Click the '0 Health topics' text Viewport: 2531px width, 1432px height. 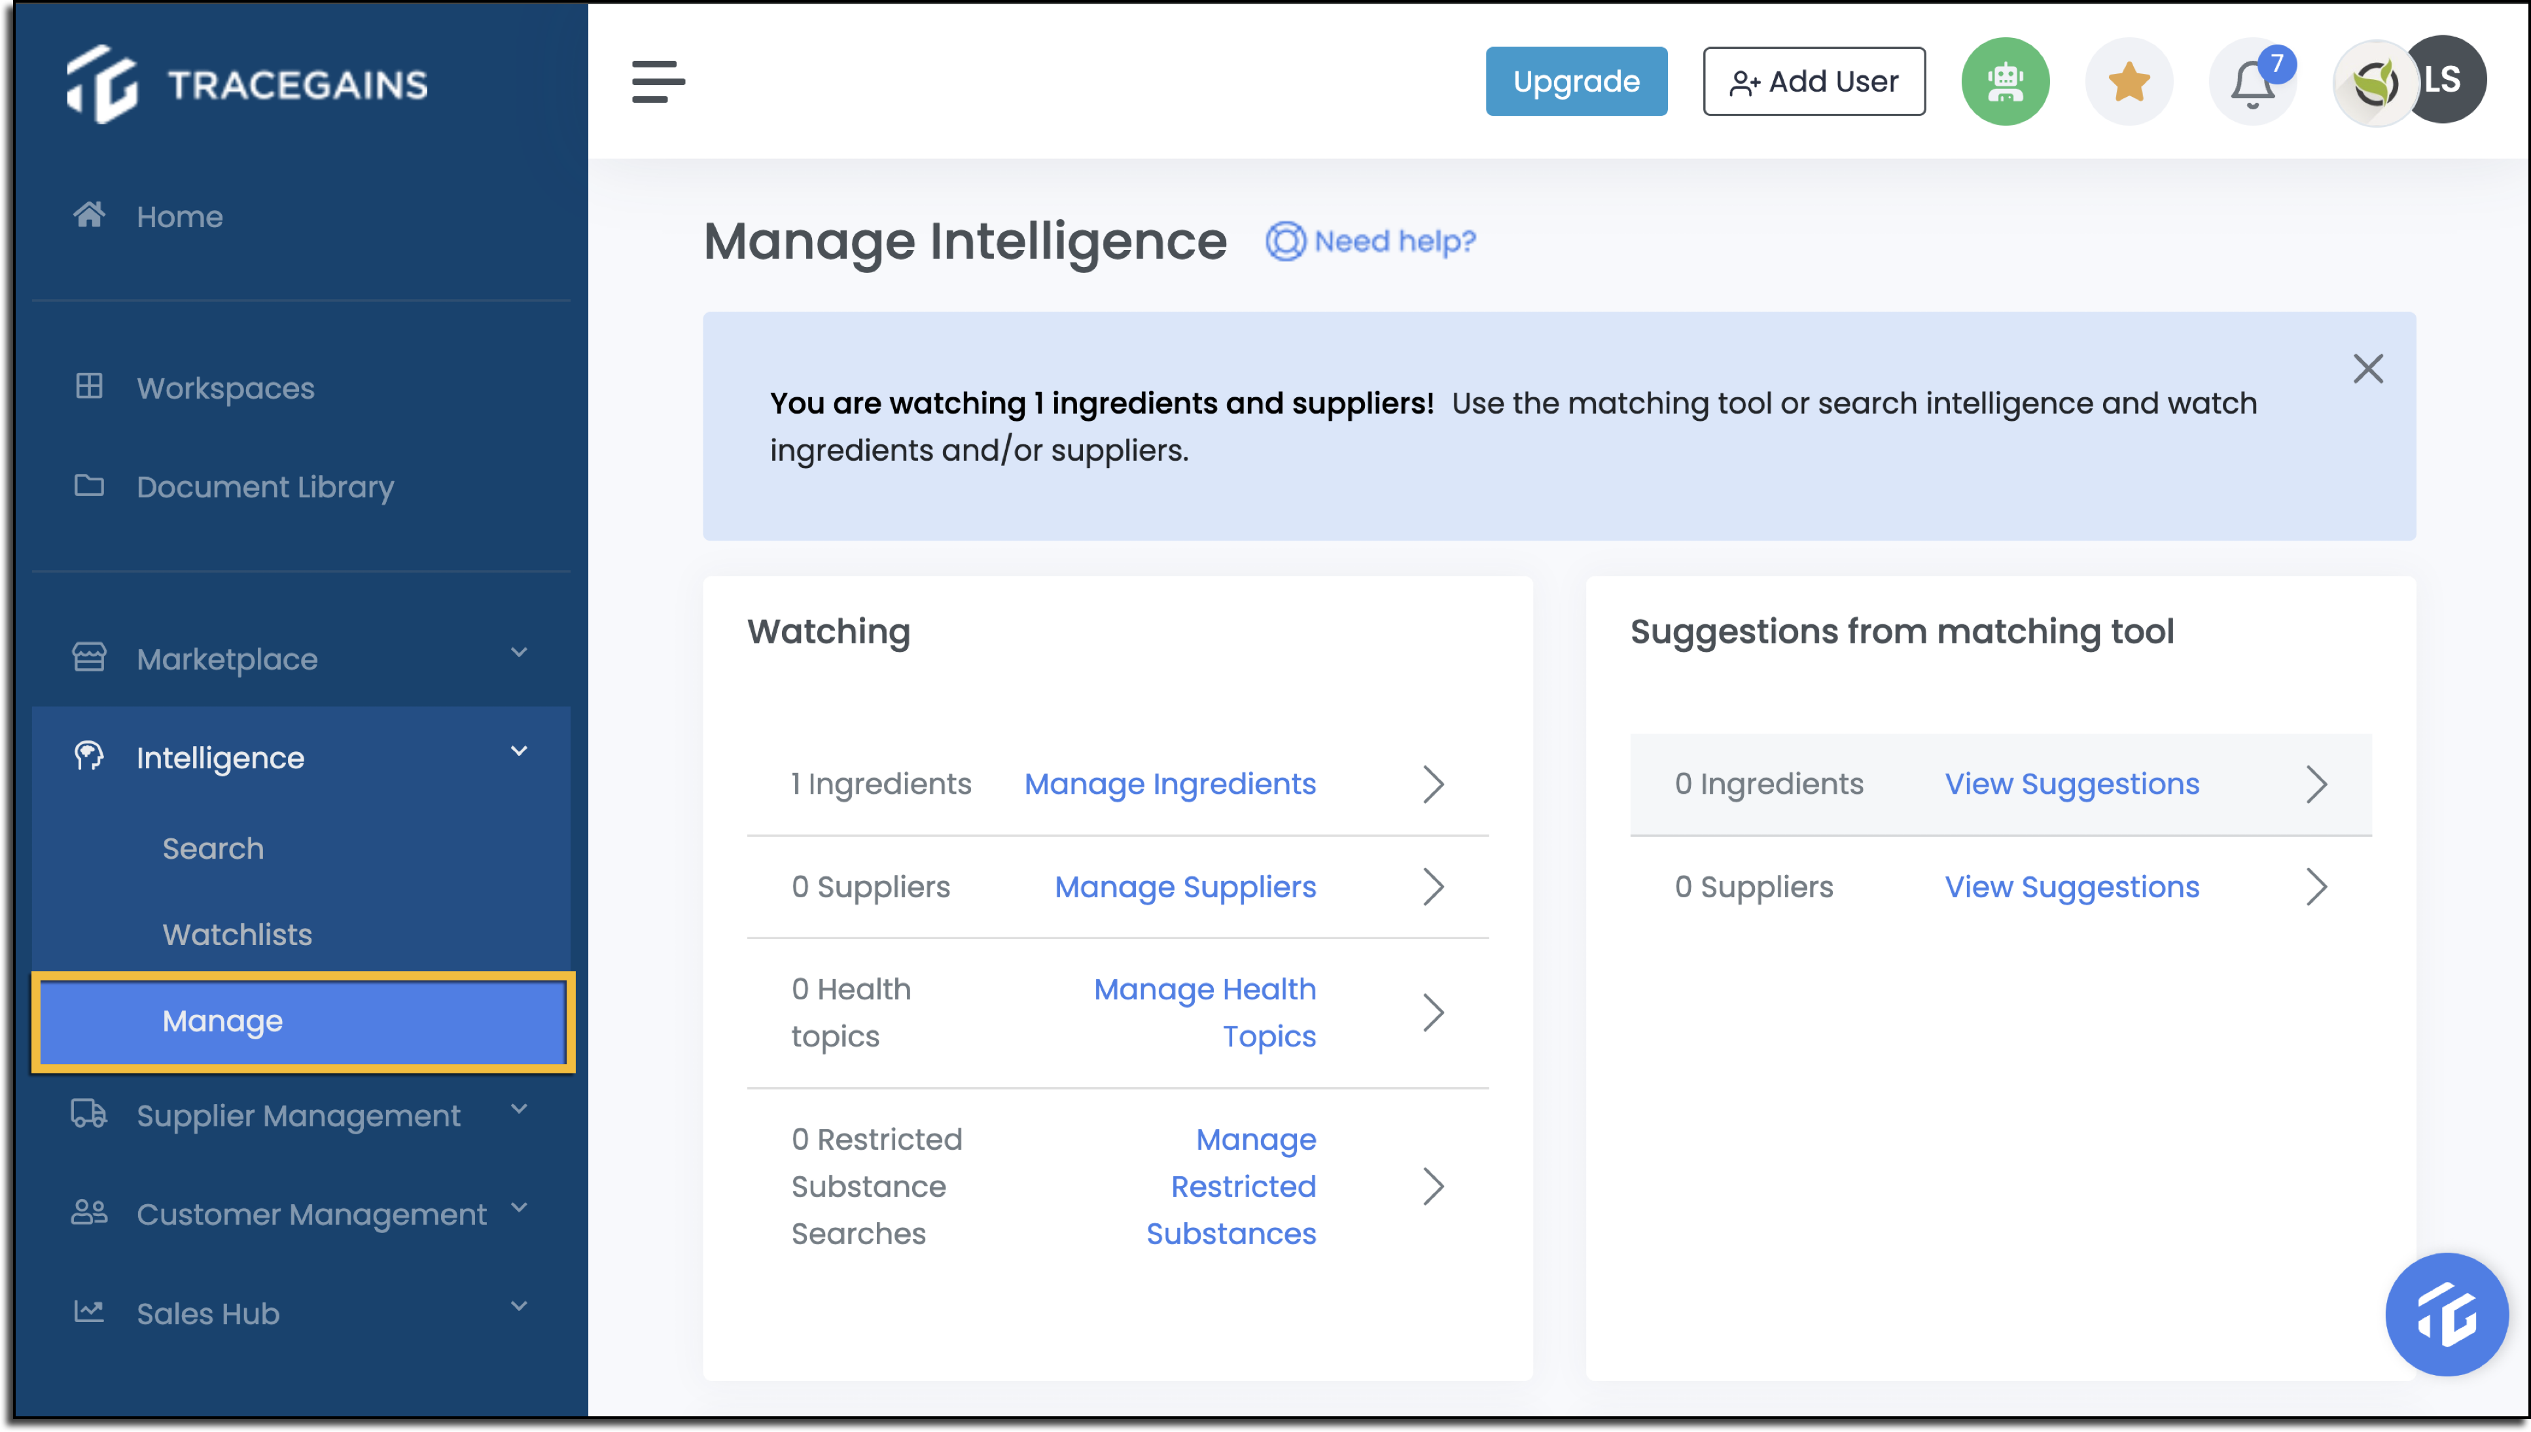851,1013
